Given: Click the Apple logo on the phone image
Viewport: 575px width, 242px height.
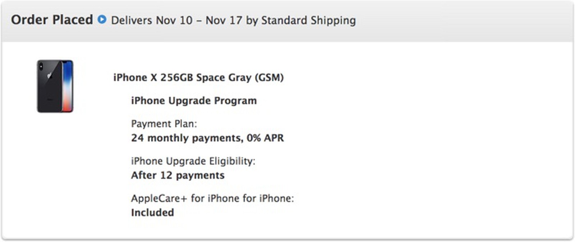Looking at the screenshot, I should [49, 75].
